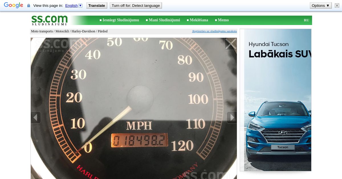The width and height of the screenshot is (342, 179).
Task: Click the lock icon in translate bar
Action: pyautogui.click(x=28, y=6)
